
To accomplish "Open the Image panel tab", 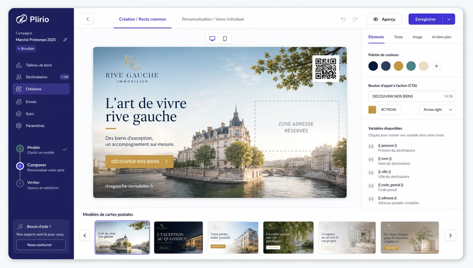I will tap(417, 37).
